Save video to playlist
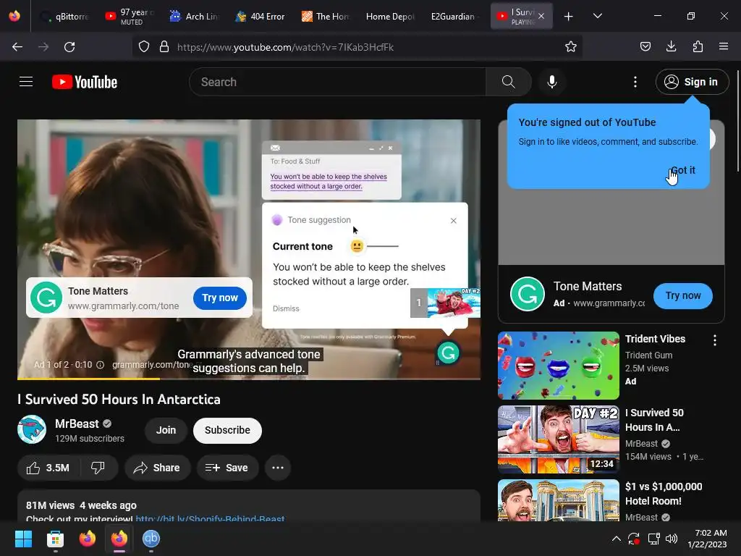This screenshot has width=741, height=556. [x=227, y=468]
